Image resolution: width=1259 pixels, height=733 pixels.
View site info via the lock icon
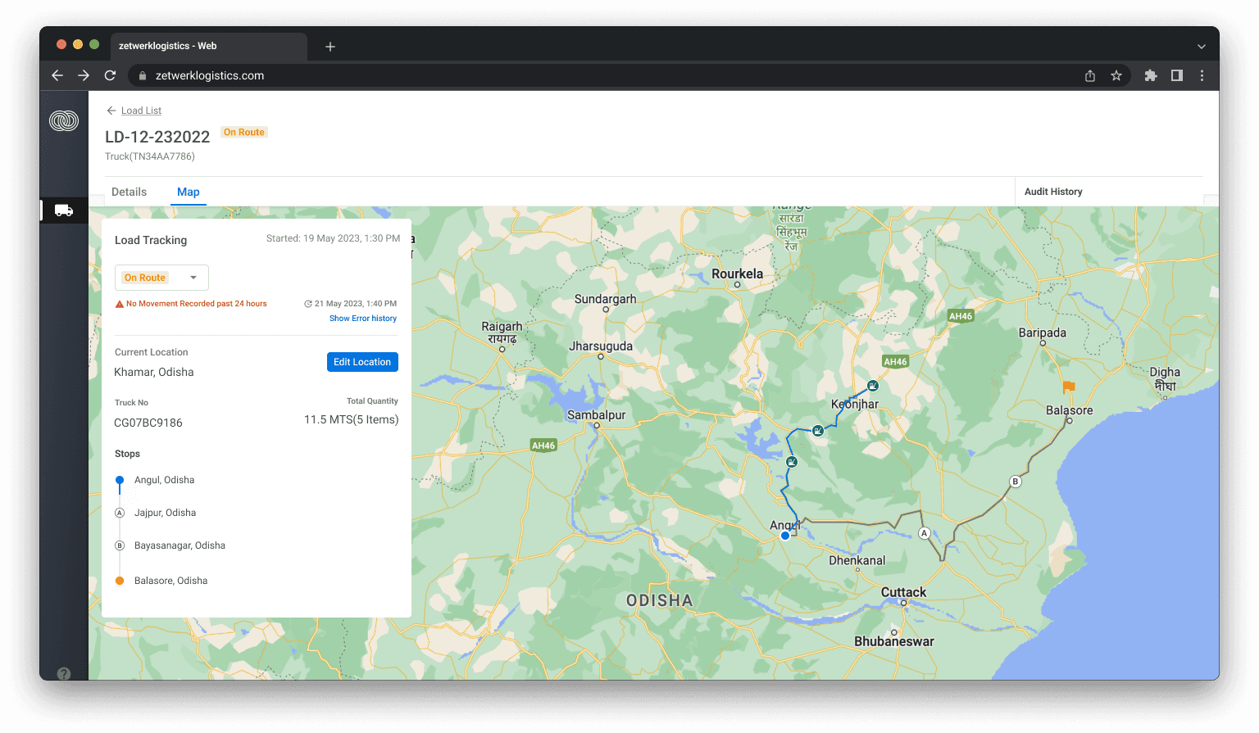143,75
